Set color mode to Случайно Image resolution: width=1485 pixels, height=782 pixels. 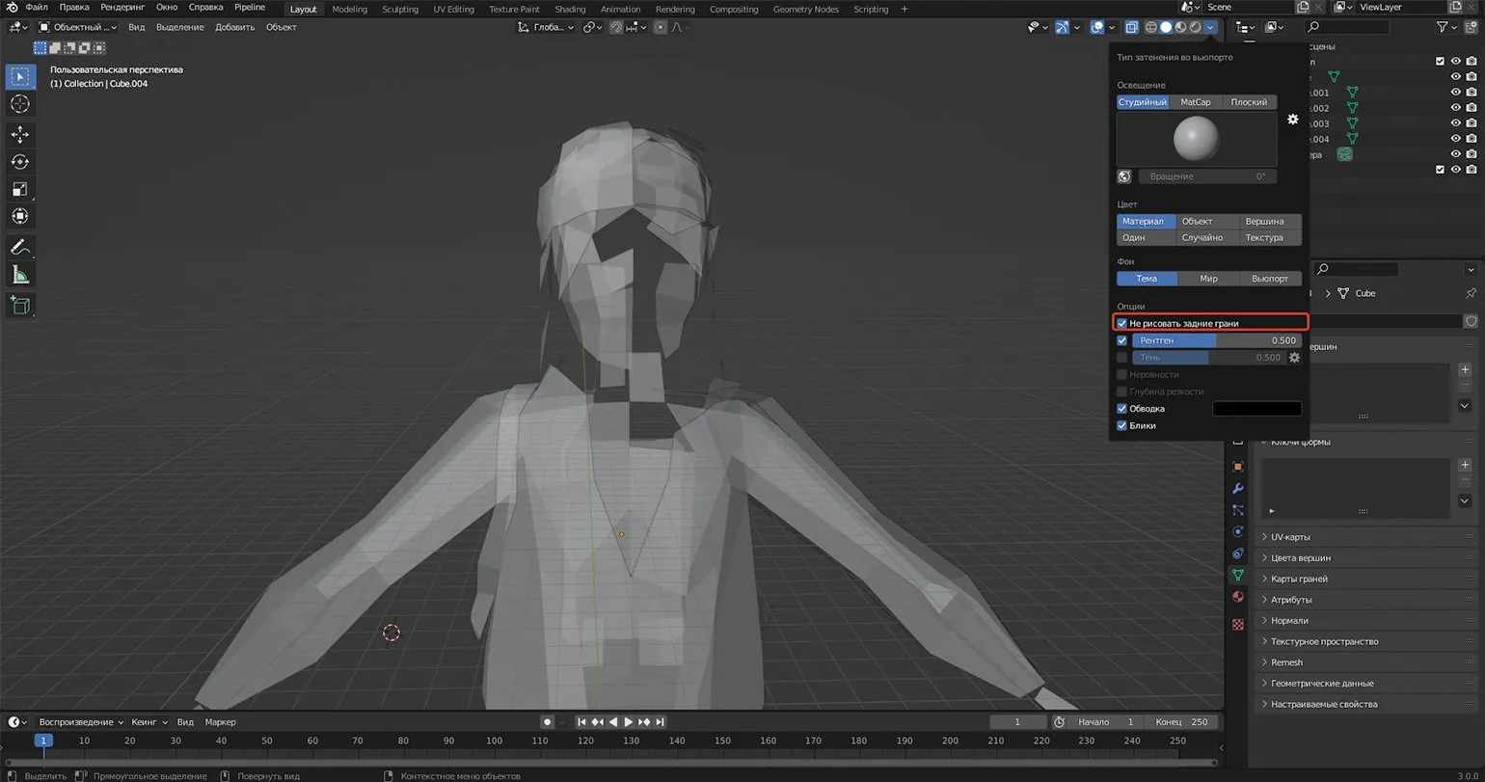tap(1202, 237)
